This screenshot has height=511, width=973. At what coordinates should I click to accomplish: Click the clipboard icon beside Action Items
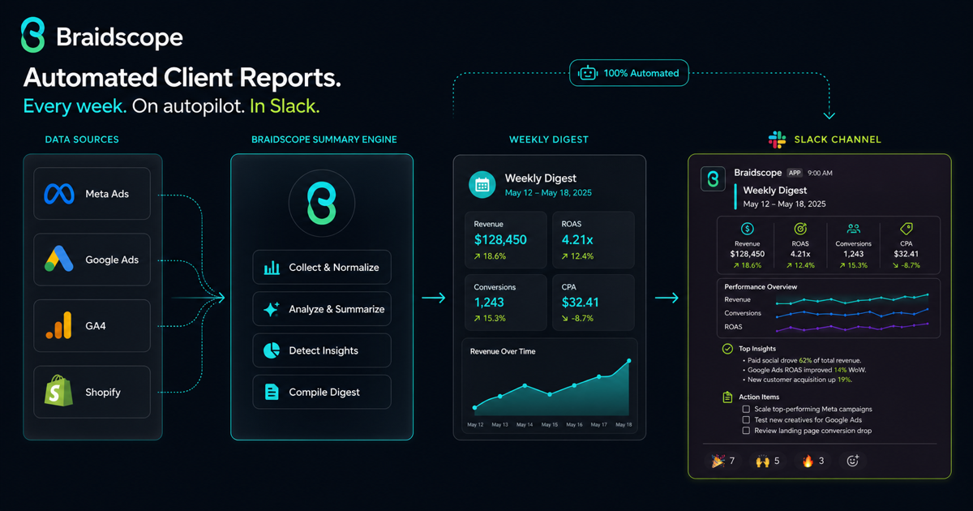click(727, 397)
